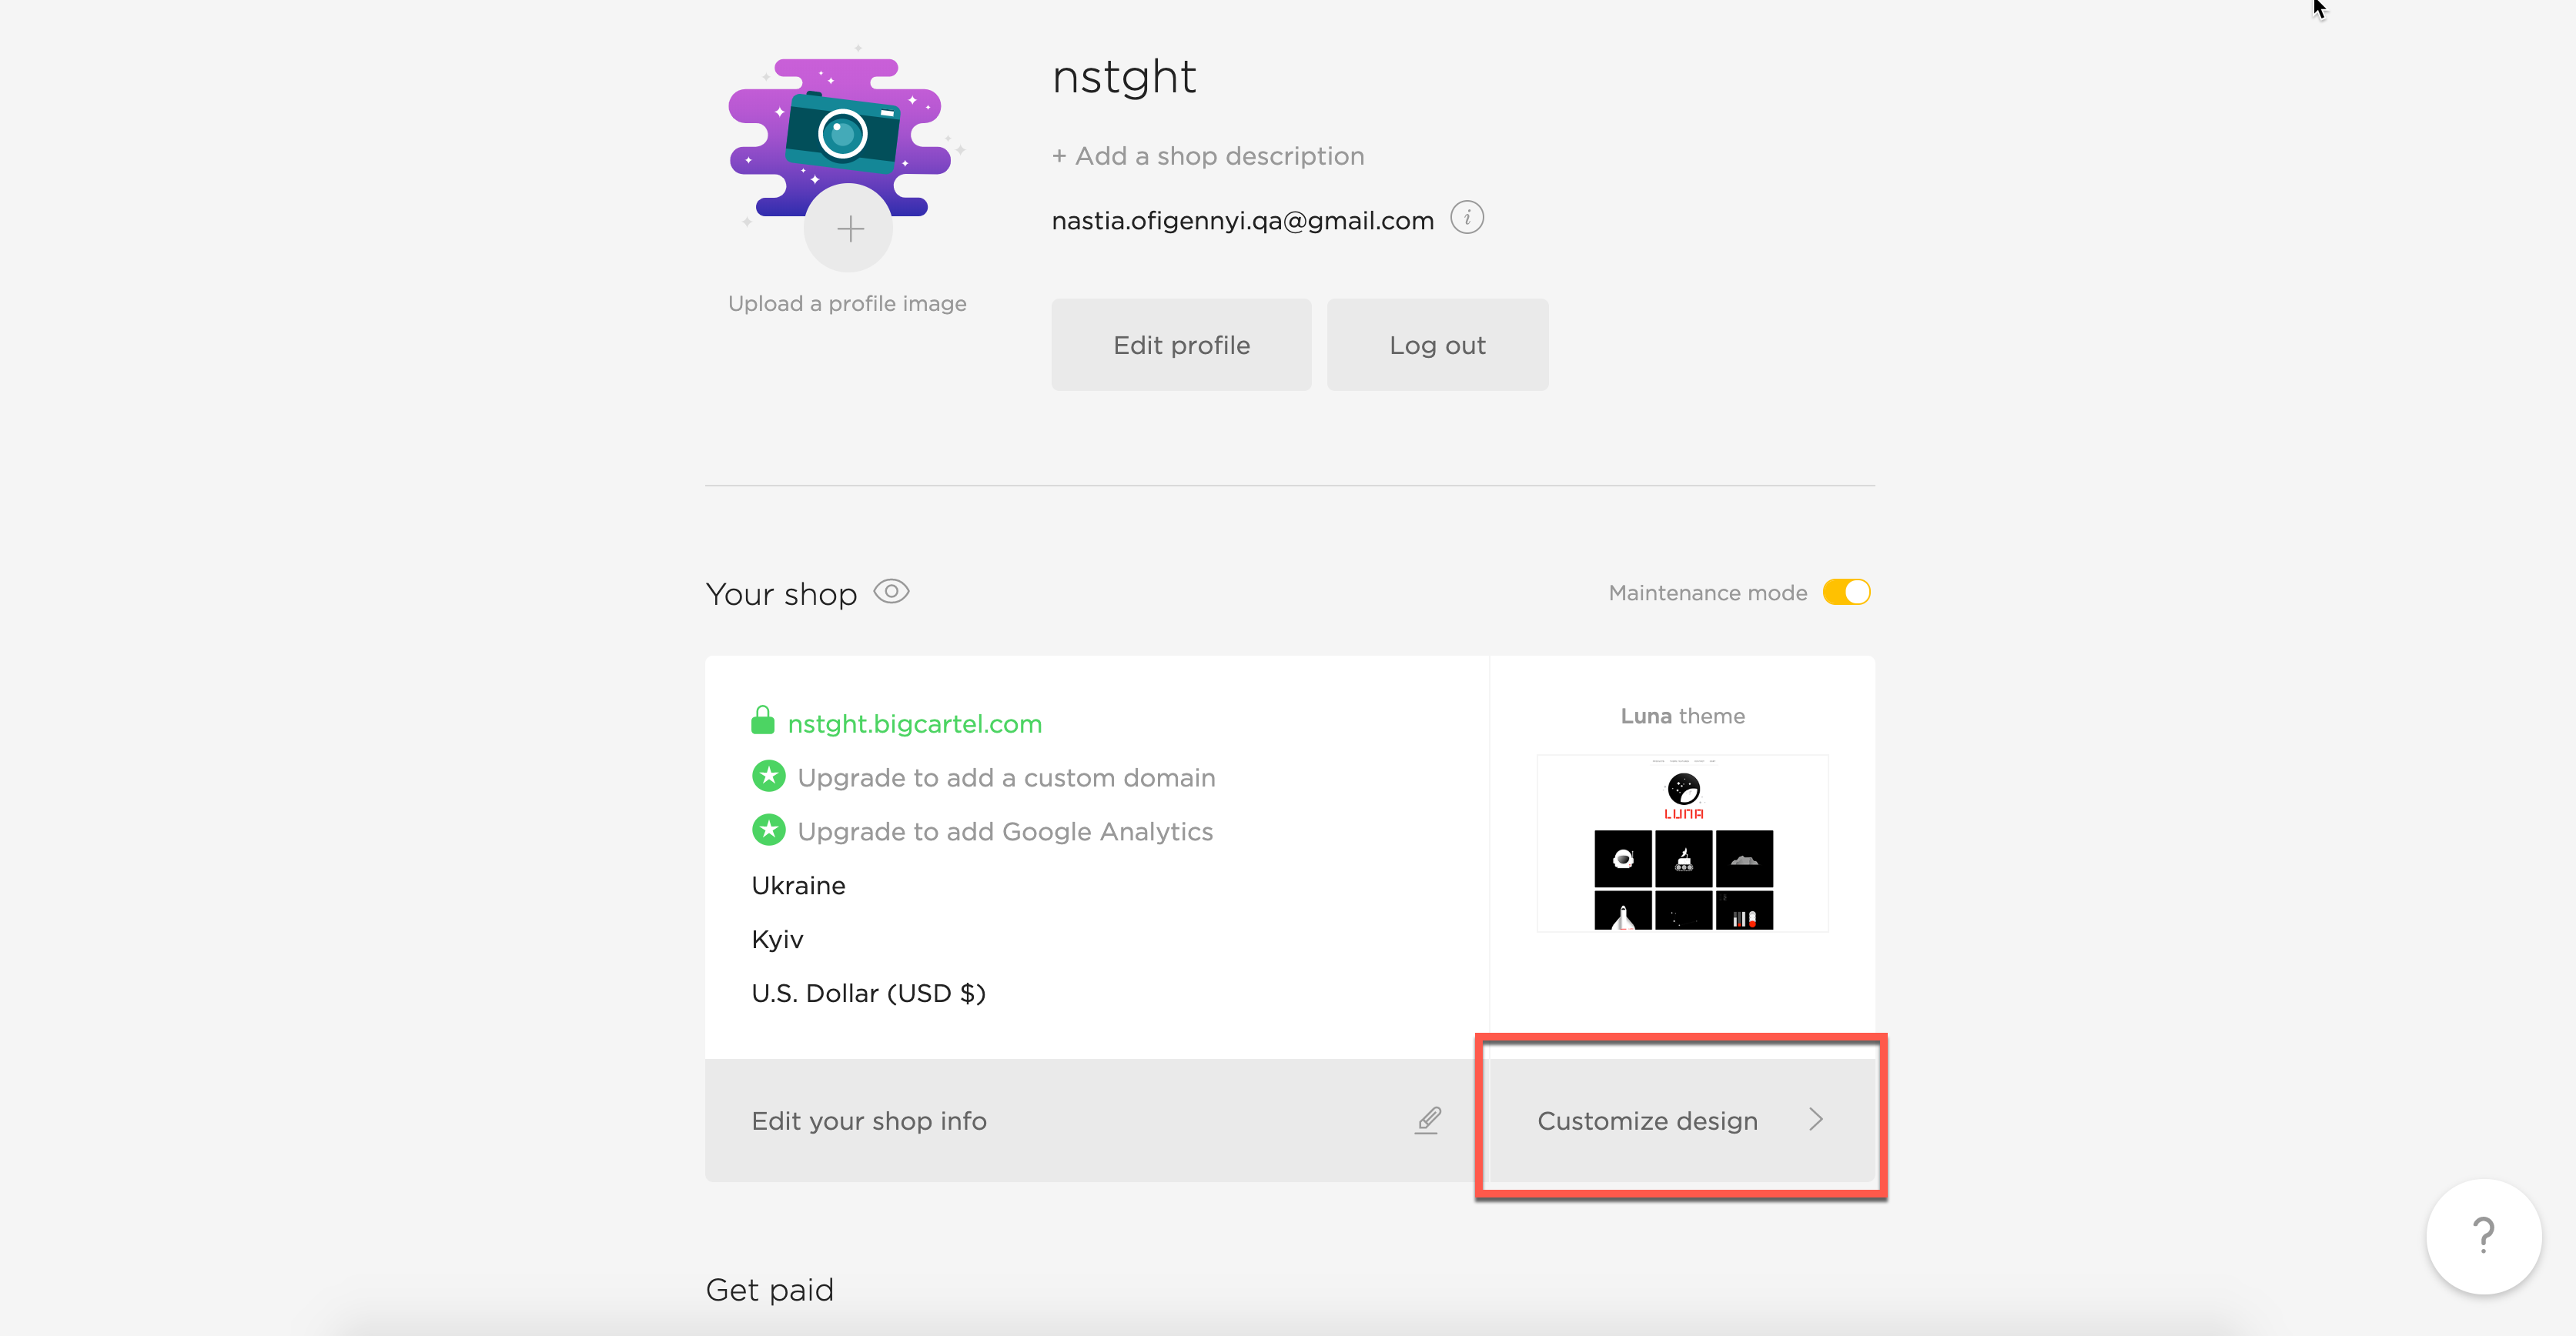Click the star icon beside custom domain upgrade
Viewport: 2576px width, 1336px height.
click(x=768, y=777)
